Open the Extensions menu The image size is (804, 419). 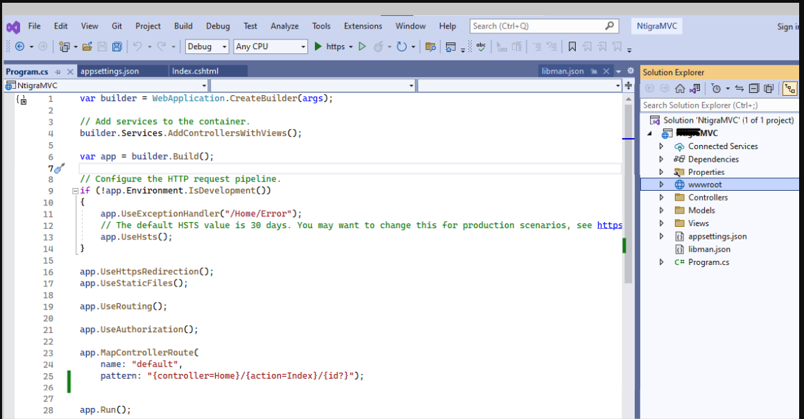point(363,26)
